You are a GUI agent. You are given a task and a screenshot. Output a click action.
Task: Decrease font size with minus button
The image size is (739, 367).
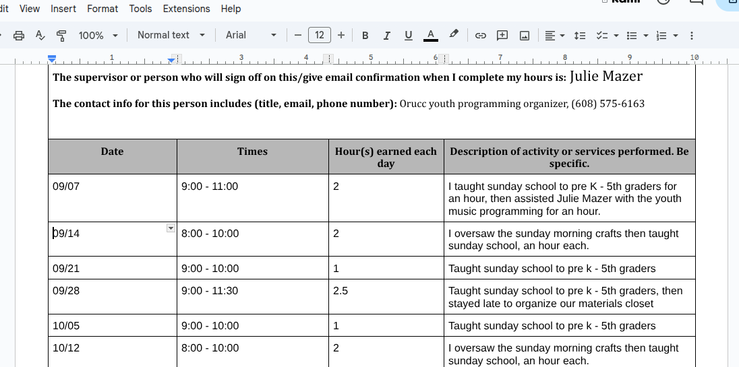pyautogui.click(x=297, y=35)
